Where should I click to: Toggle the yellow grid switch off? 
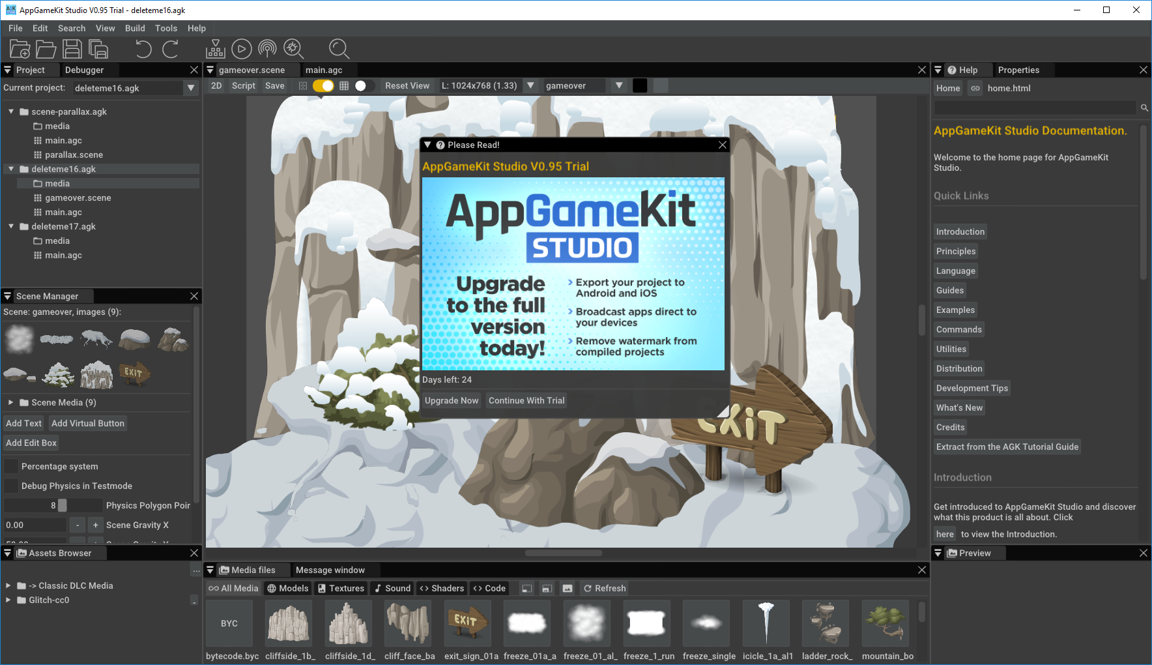tap(323, 86)
